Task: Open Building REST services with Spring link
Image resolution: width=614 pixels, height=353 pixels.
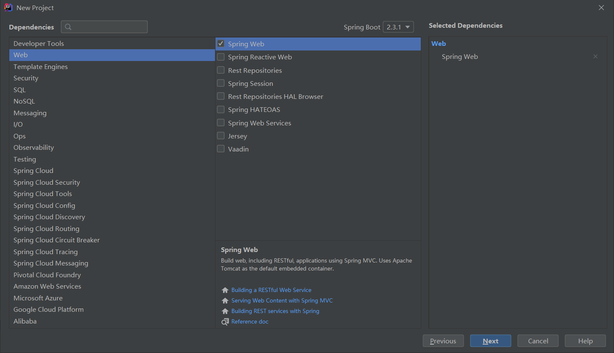Action: tap(275, 311)
